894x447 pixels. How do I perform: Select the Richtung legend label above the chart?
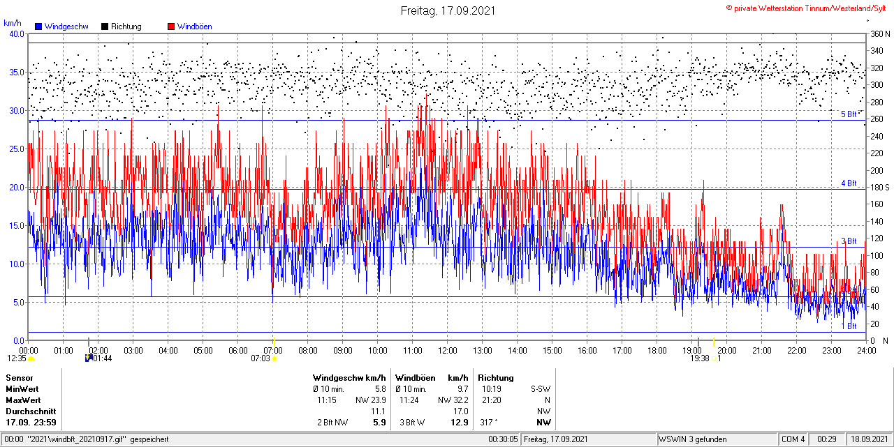click(126, 26)
